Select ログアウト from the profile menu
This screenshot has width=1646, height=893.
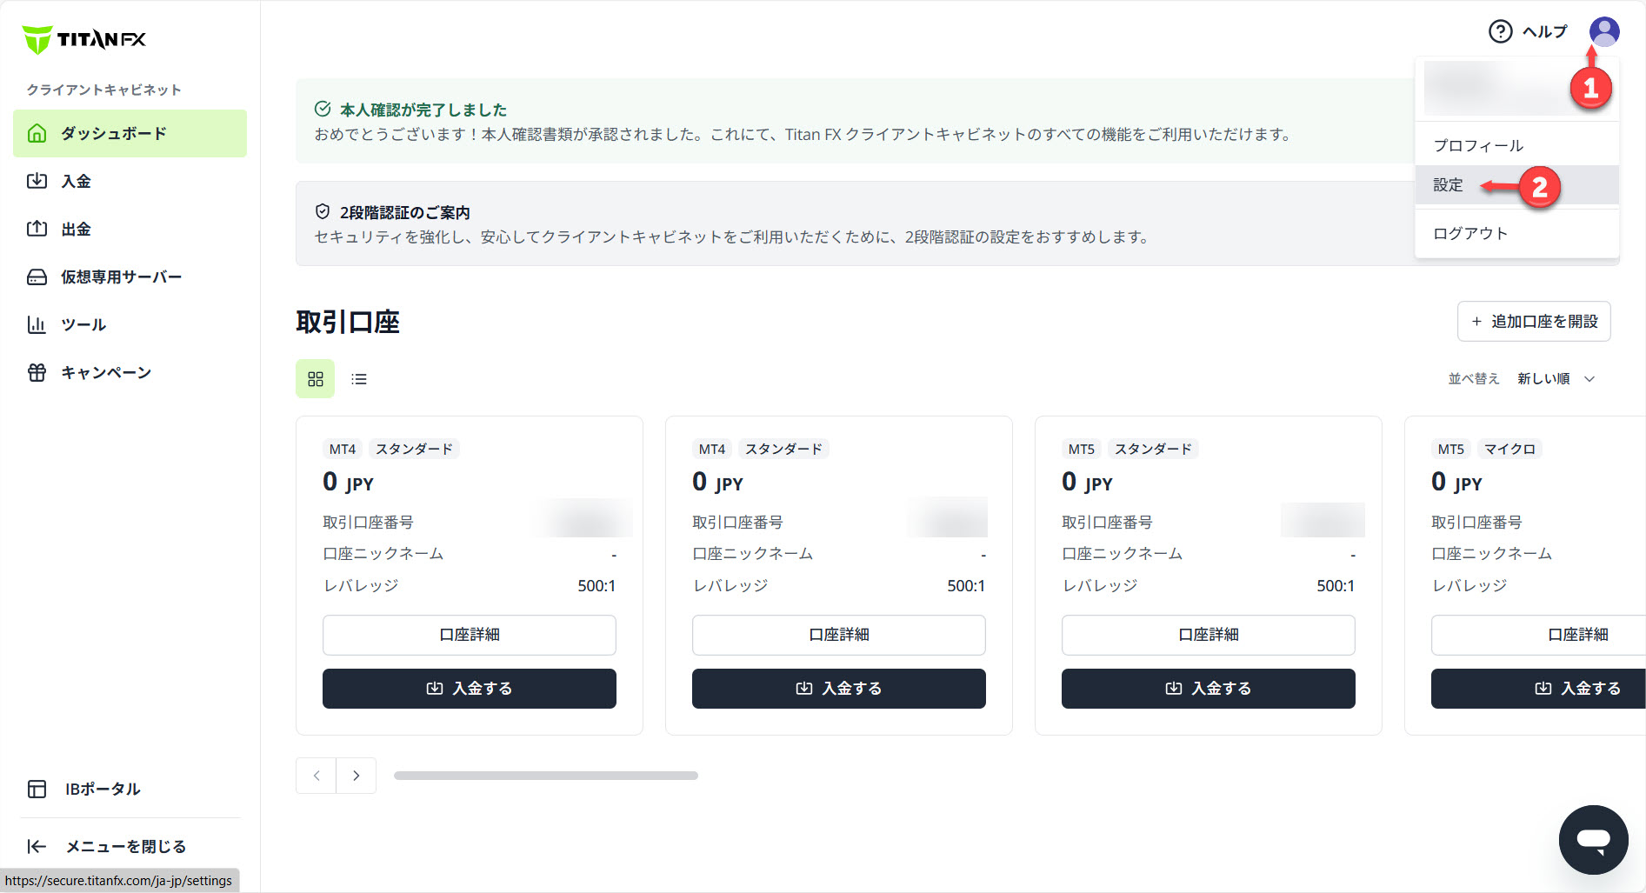coord(1470,233)
